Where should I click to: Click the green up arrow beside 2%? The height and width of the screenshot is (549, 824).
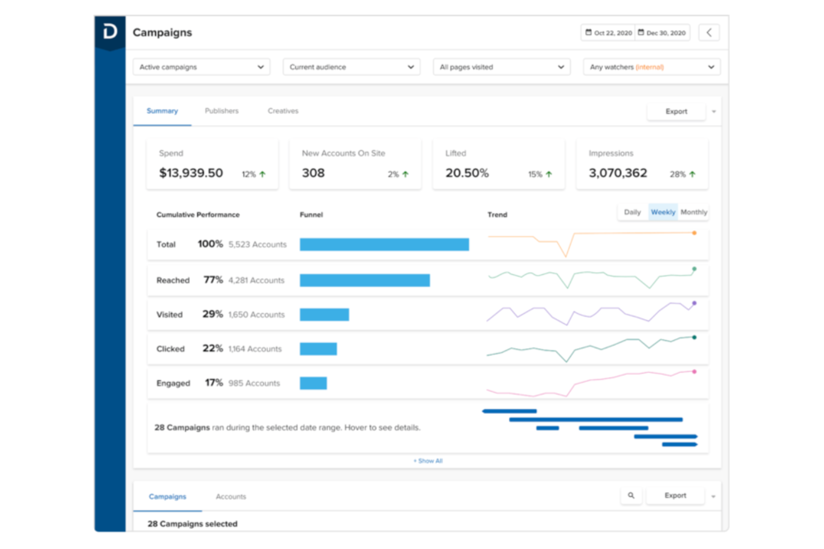pos(405,174)
